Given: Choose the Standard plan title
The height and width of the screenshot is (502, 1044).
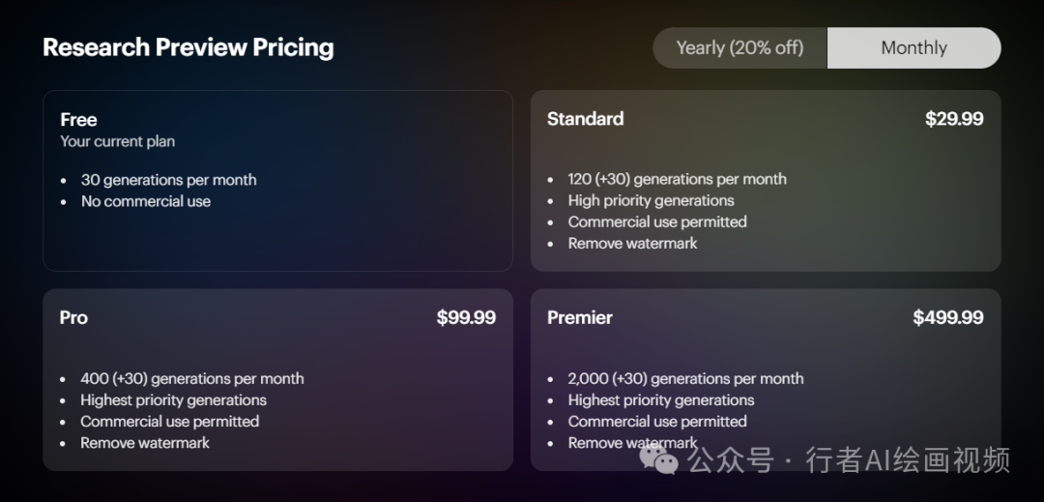Looking at the screenshot, I should point(585,119).
